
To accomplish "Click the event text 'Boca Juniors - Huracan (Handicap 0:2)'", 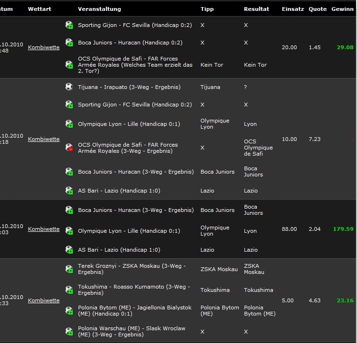I will pos(130,43).
